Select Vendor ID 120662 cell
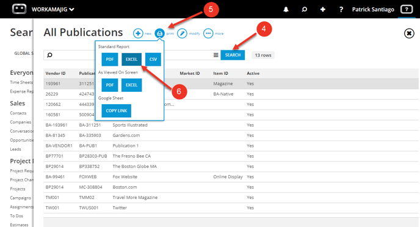Screen dimensions: 420x227 pyautogui.click(x=53, y=105)
